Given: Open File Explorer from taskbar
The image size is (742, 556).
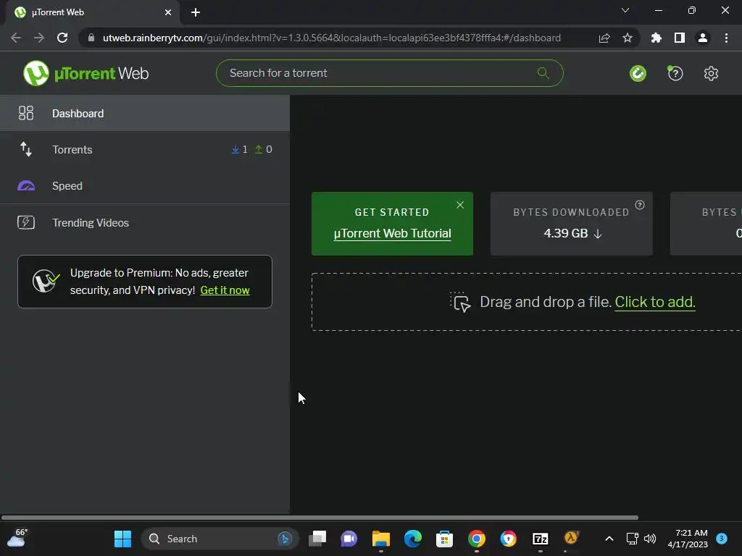Looking at the screenshot, I should (x=381, y=539).
